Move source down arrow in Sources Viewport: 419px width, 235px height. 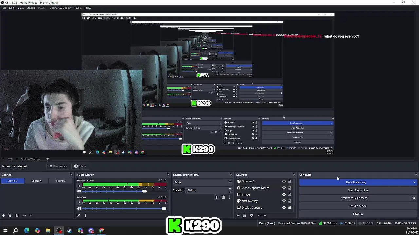pos(265,215)
